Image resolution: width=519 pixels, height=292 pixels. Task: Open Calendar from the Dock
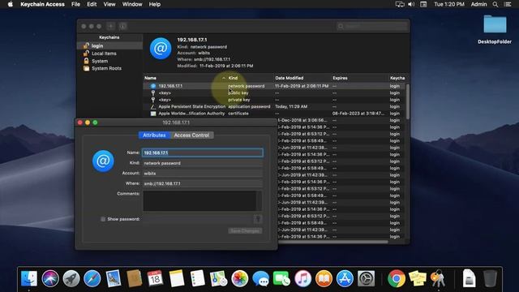coord(155,278)
